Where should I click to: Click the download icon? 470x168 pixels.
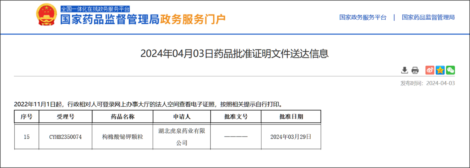click(405, 70)
